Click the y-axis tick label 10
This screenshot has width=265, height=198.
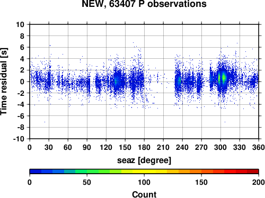20,24
